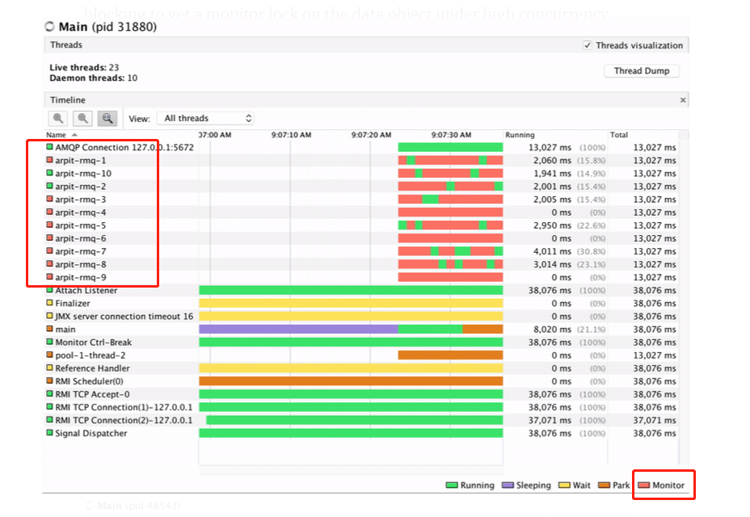The image size is (750, 517).
Task: Click the 9:07:30 AM timeline label
Action: 451,135
